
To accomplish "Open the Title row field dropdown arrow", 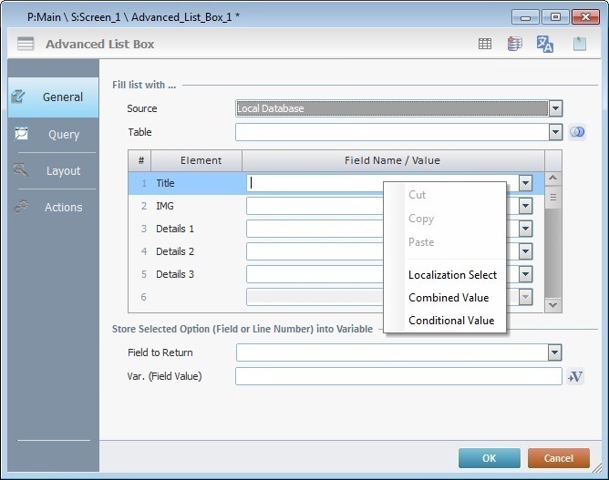I will (x=525, y=183).
